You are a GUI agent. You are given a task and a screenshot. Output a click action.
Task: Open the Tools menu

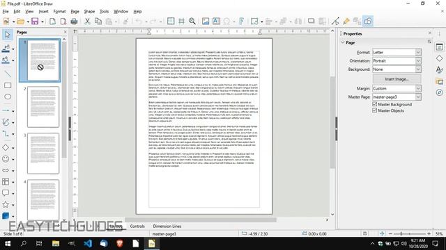pos(104,12)
